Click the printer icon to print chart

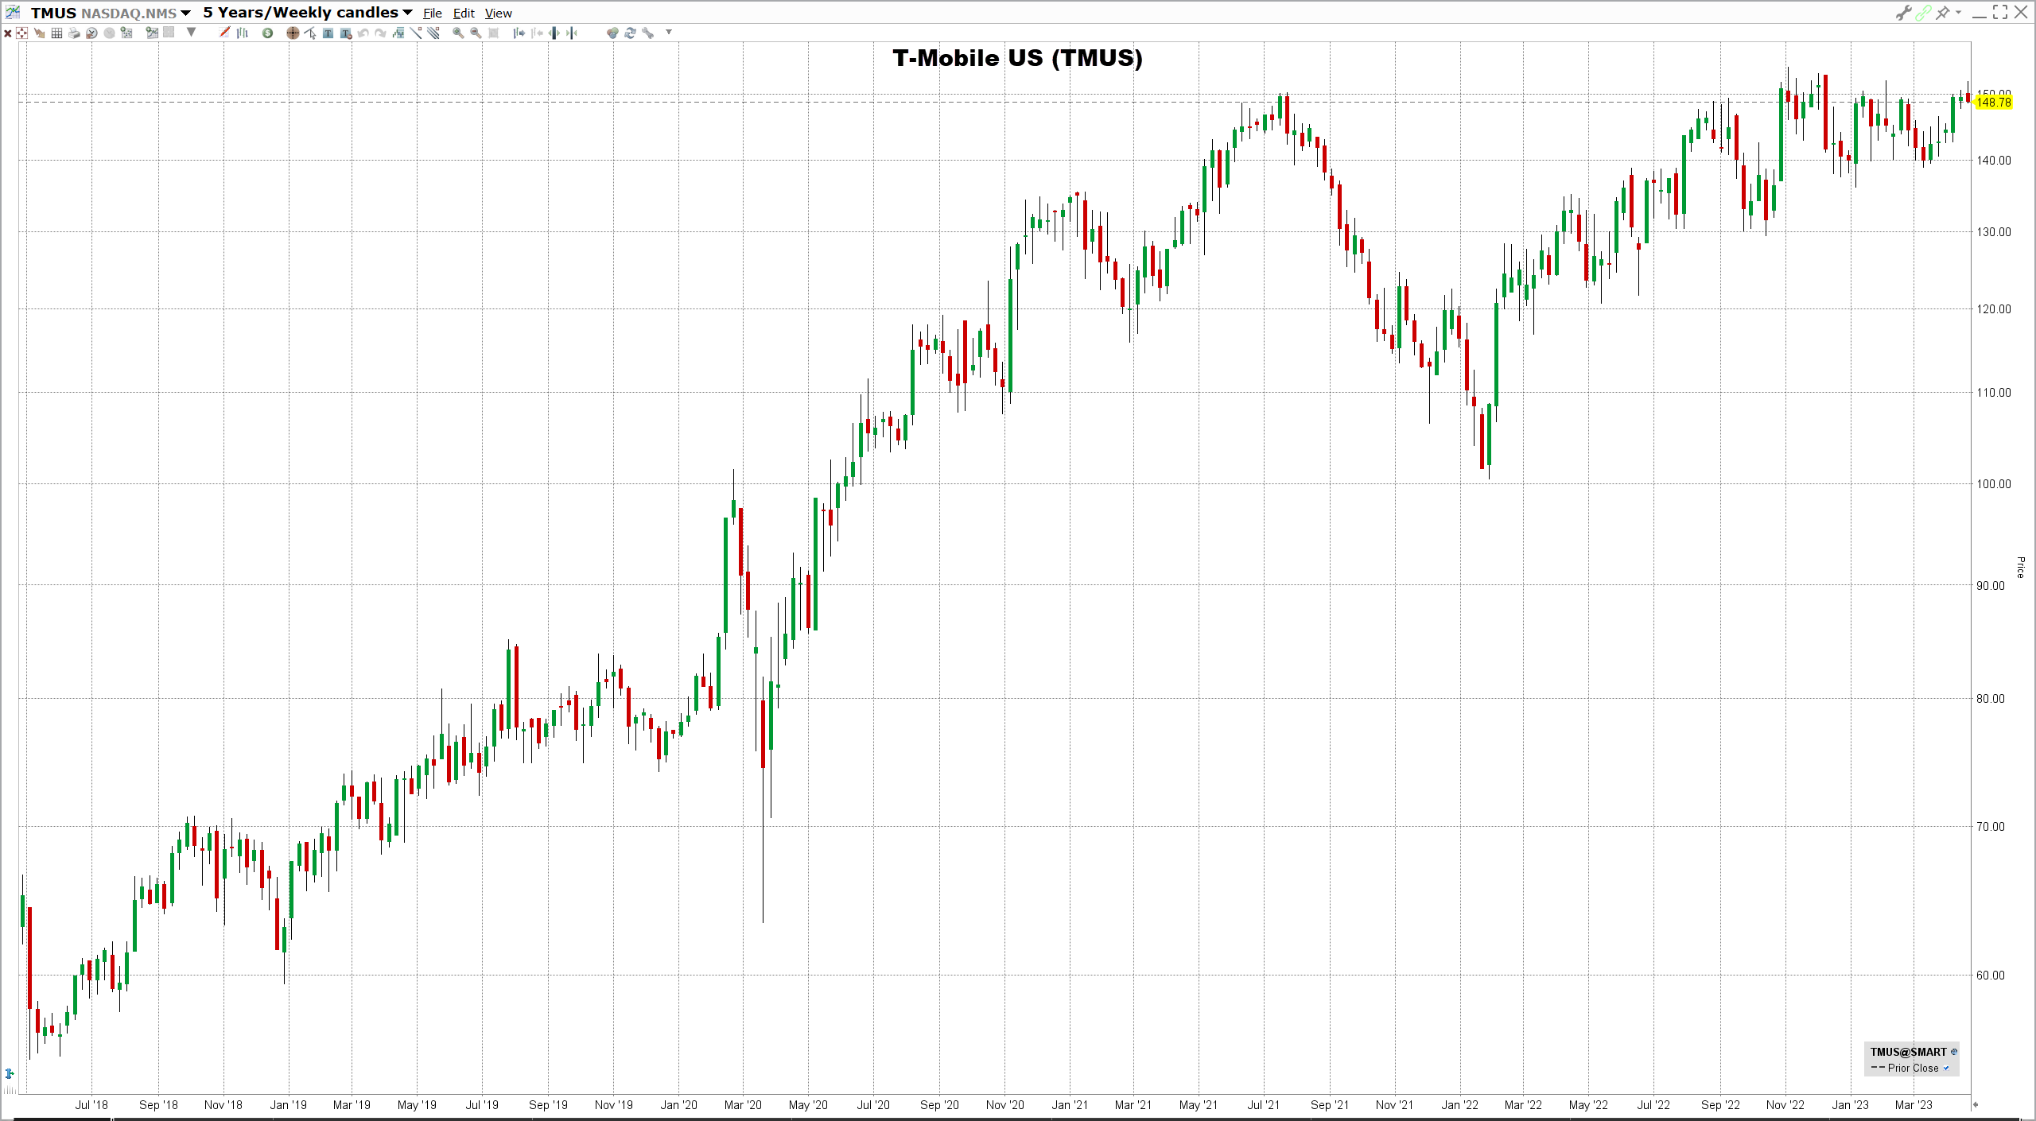(74, 33)
